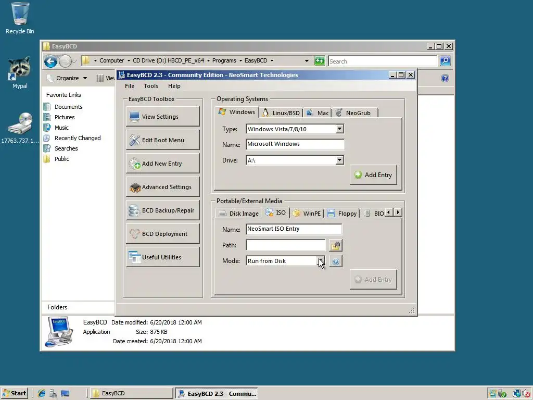Browse for ISO path with folder button
533x400 pixels.
pos(336,245)
